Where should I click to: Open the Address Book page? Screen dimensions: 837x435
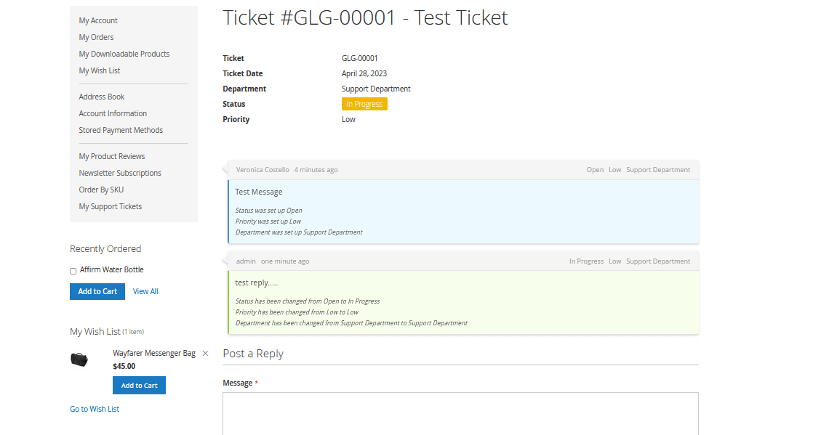[x=102, y=97]
